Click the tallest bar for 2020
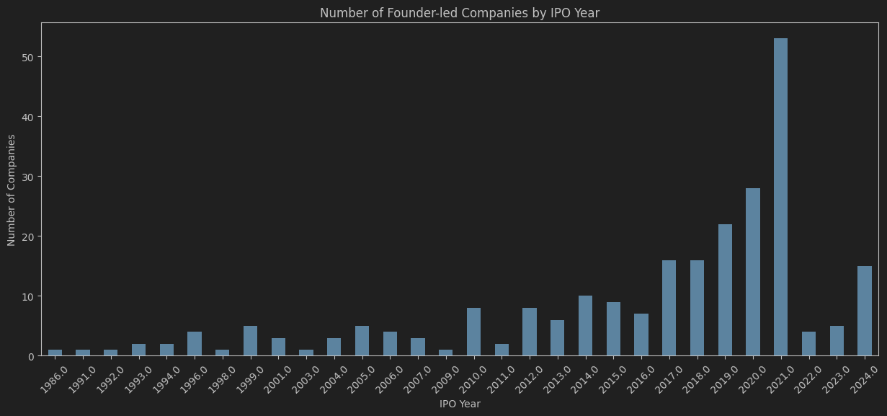 (x=780, y=195)
